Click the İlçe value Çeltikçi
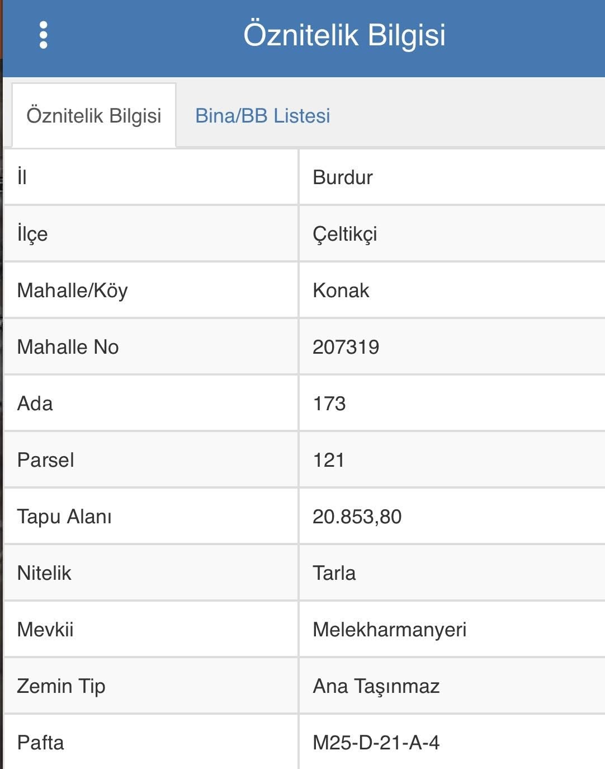Screen dimensions: 605x769 coord(345,234)
